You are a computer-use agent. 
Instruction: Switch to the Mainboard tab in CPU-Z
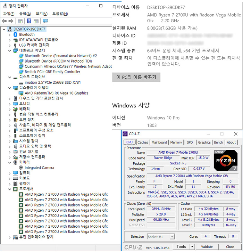[159, 143]
